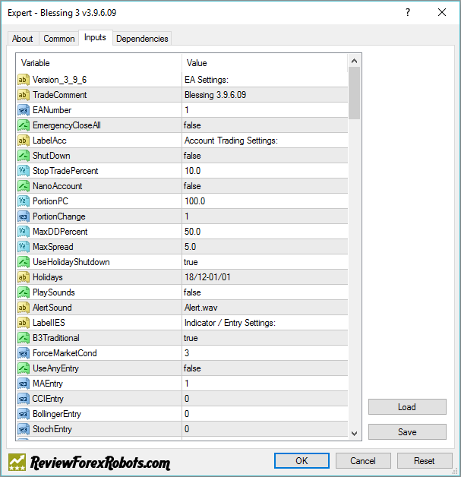The width and height of the screenshot is (461, 477).
Task: Click the scrollbar up arrow
Action: 354,61
